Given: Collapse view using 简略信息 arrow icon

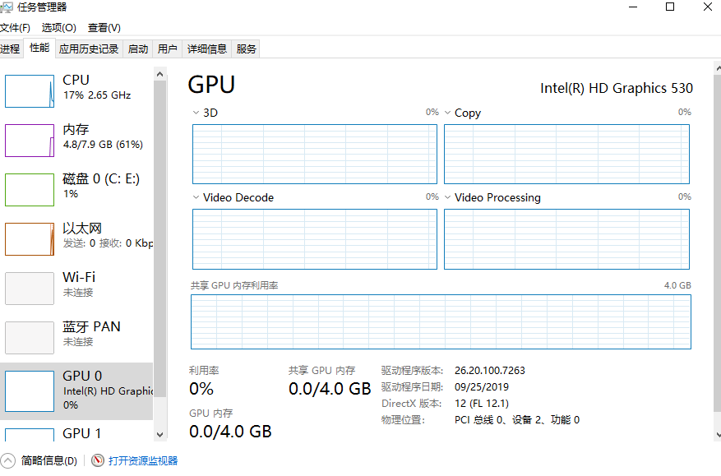Looking at the screenshot, I should click(8, 460).
